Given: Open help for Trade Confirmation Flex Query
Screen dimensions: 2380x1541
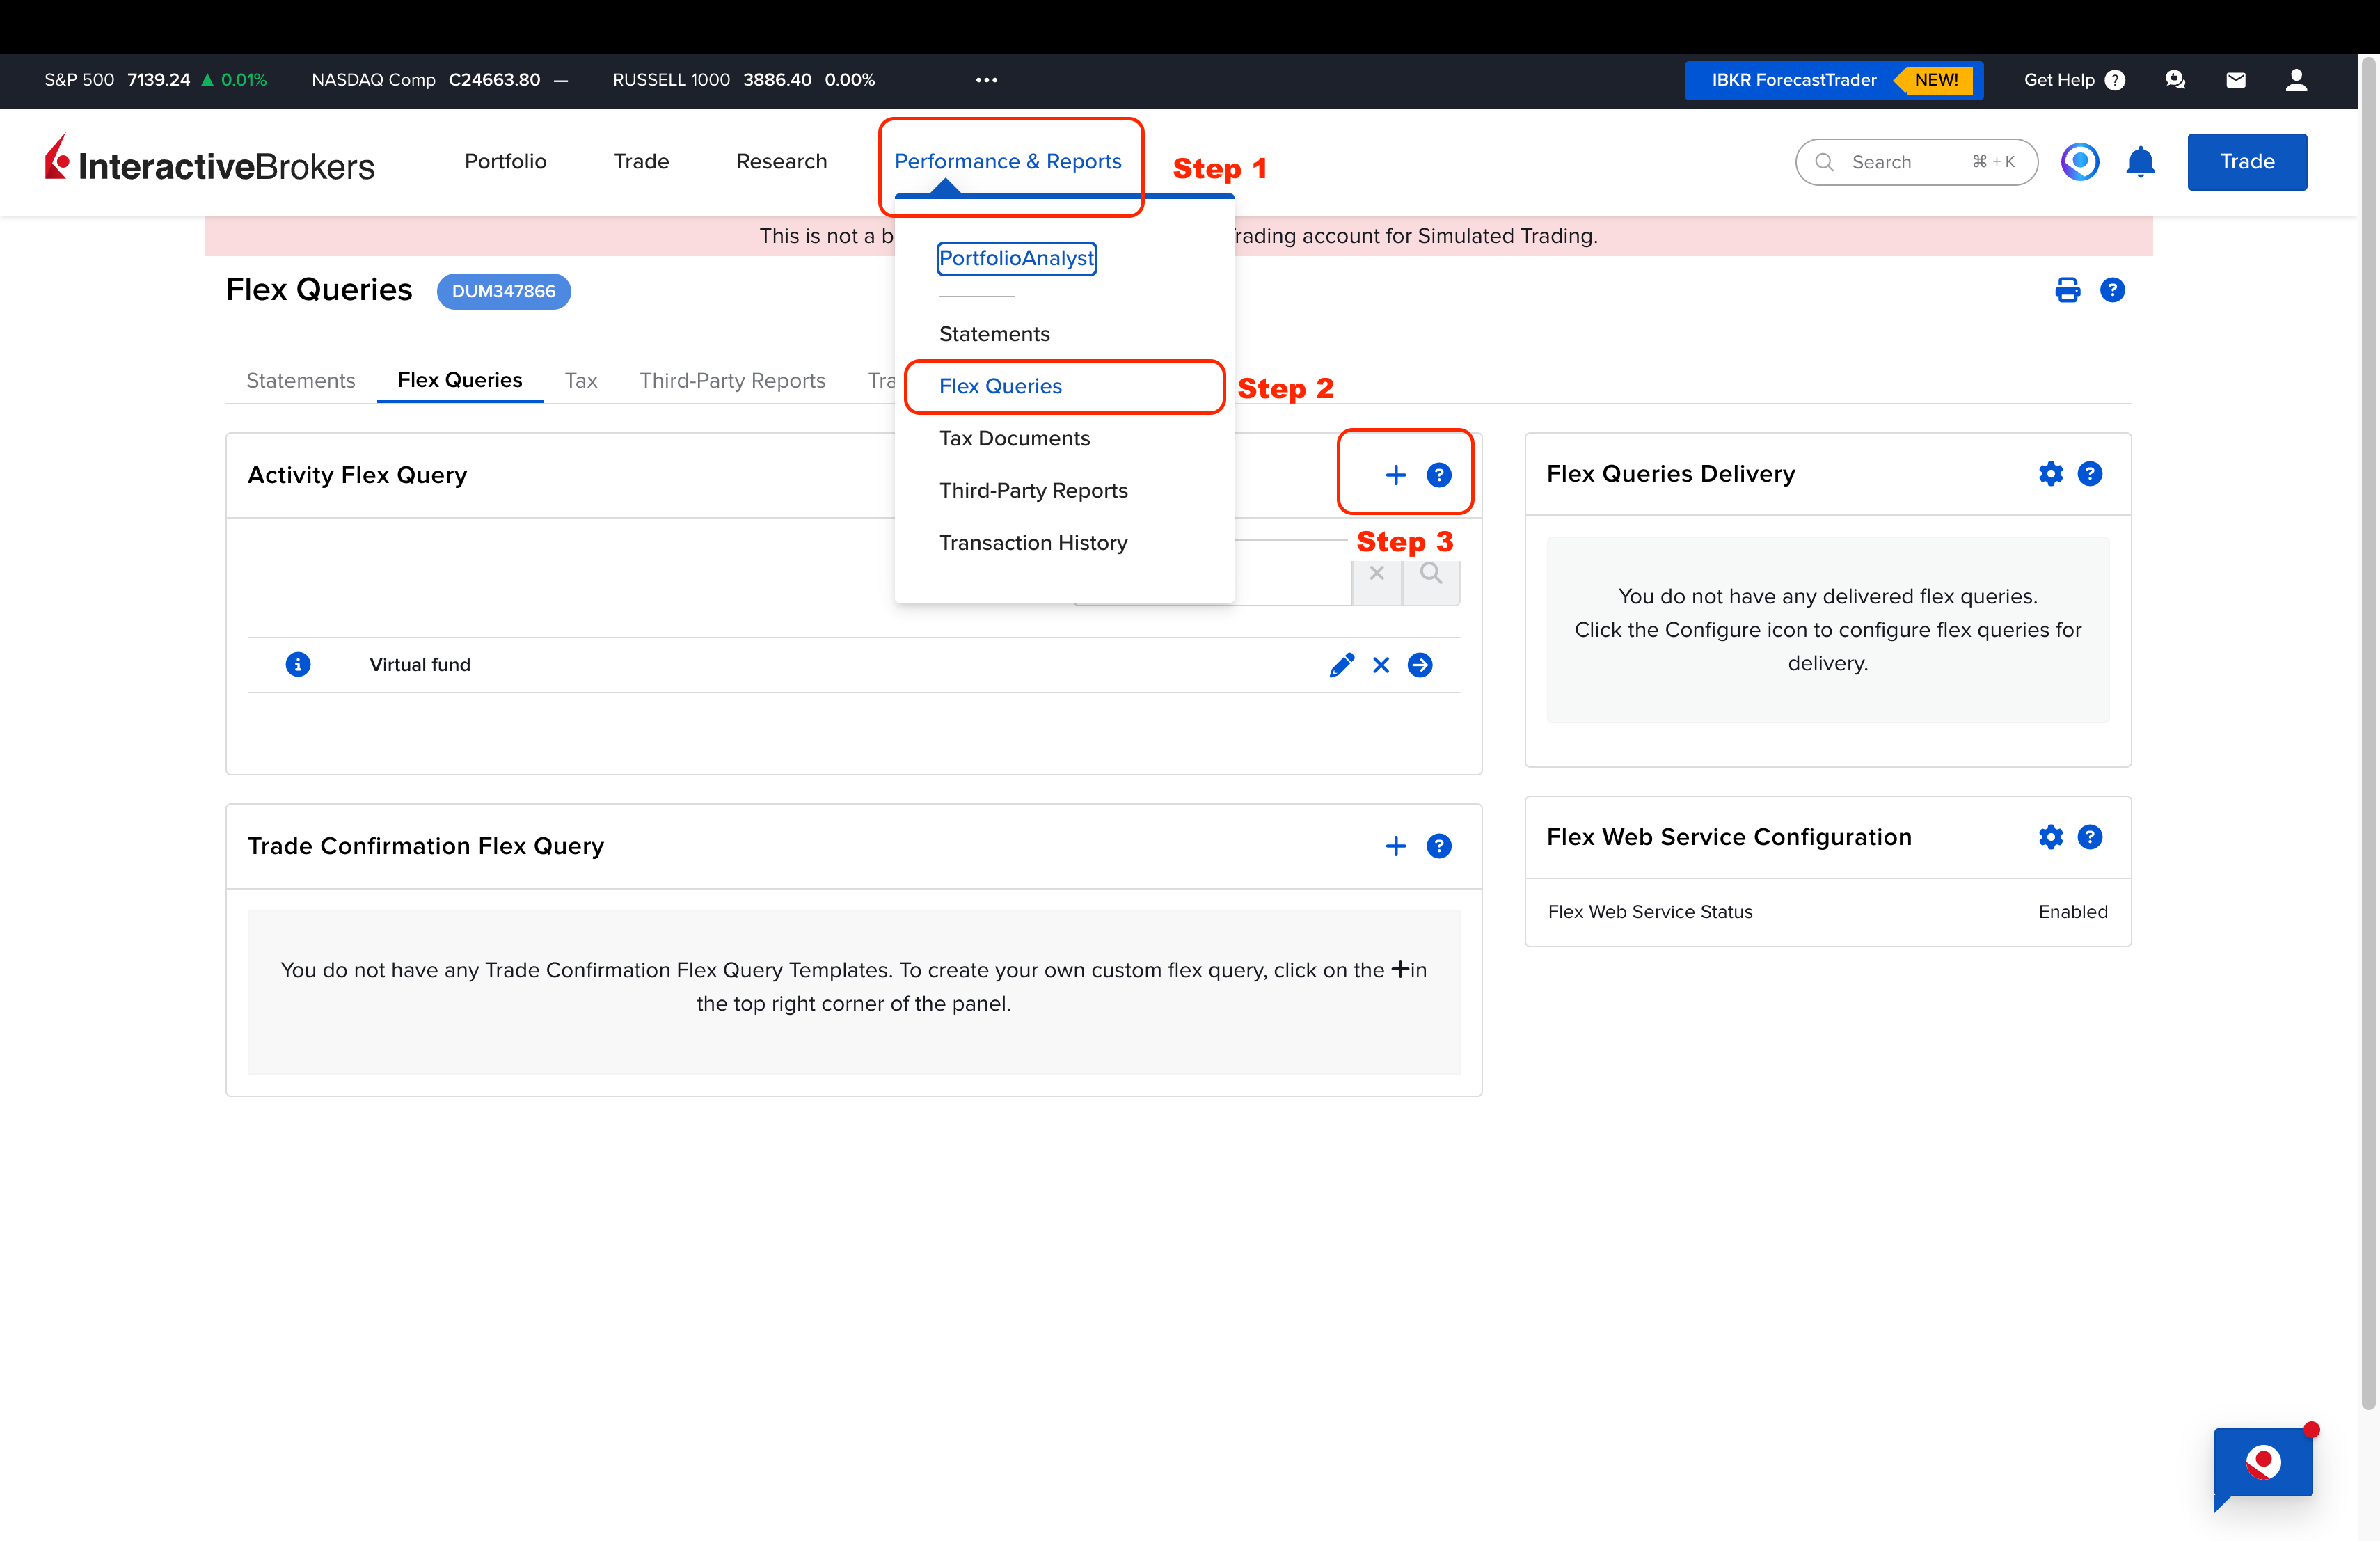Looking at the screenshot, I should [x=1438, y=846].
